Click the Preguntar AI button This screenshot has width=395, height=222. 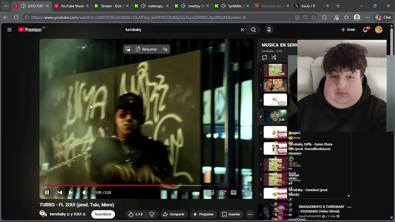[x=203, y=214]
